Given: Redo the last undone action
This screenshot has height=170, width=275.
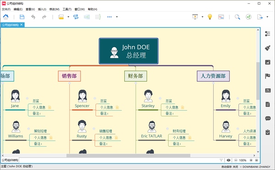Looking at the screenshot, I should [44, 17].
